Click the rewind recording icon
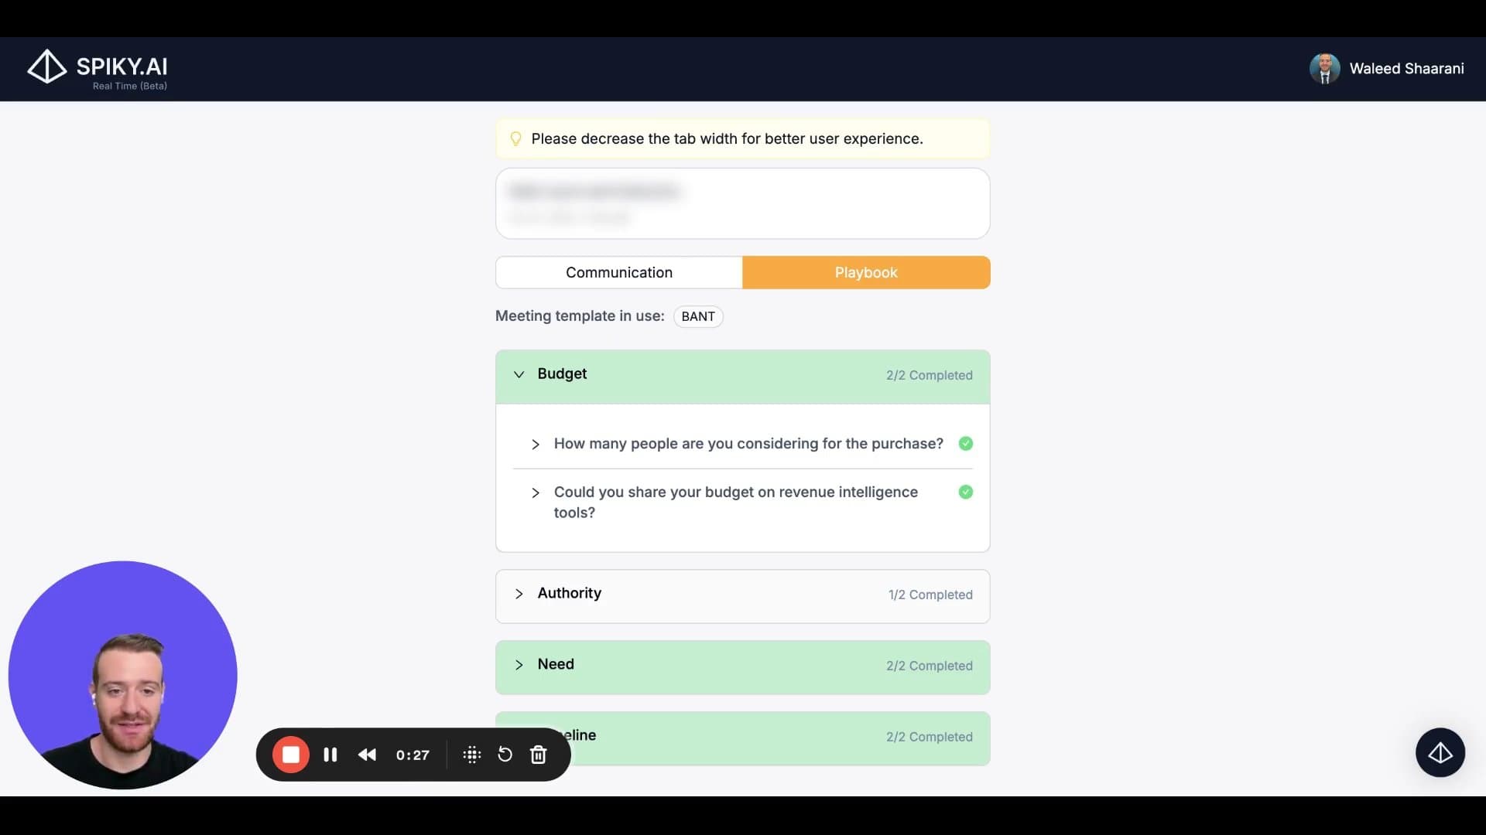 pos(368,755)
